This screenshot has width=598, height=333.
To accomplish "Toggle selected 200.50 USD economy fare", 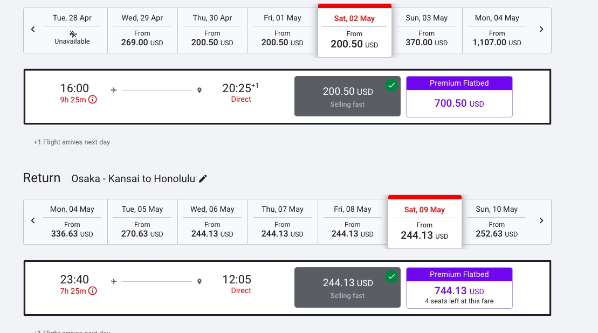I will click(347, 96).
